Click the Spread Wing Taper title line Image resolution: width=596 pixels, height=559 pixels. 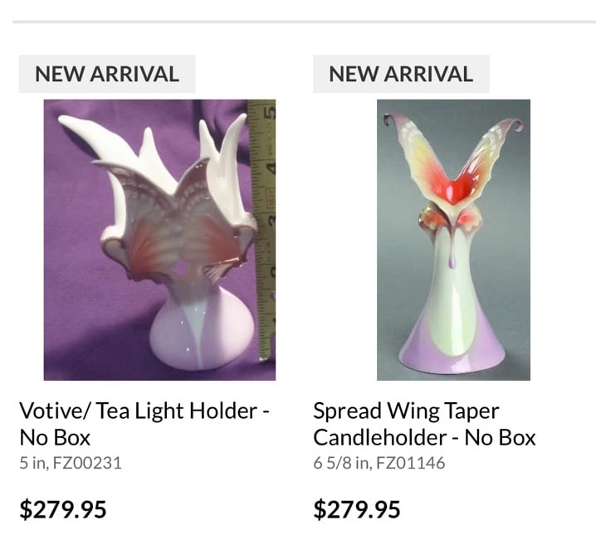tap(407, 411)
